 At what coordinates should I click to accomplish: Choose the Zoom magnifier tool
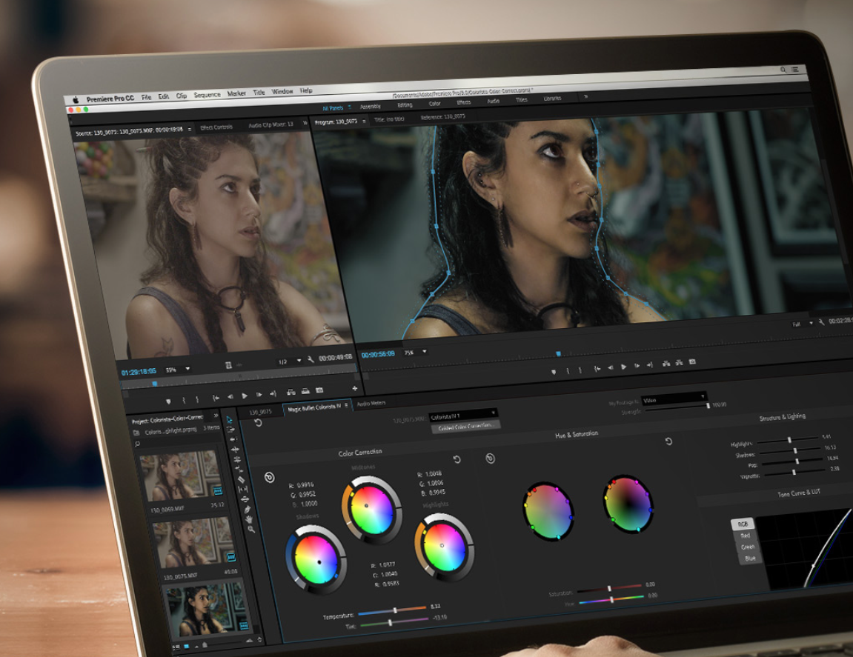click(251, 529)
